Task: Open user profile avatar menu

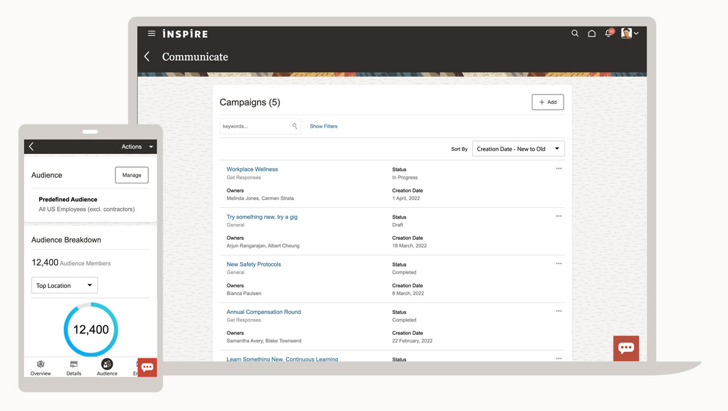Action: point(629,34)
